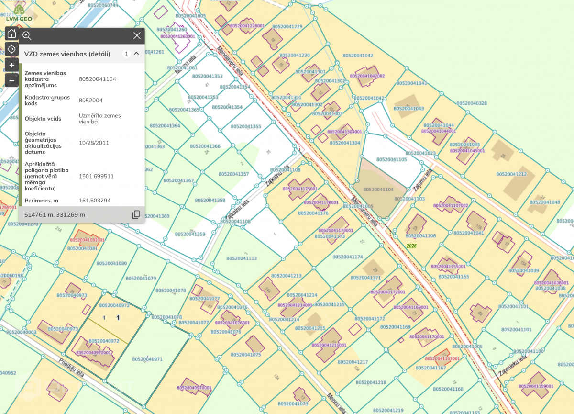
Task: Click the home extent button
Action: pyautogui.click(x=11, y=34)
